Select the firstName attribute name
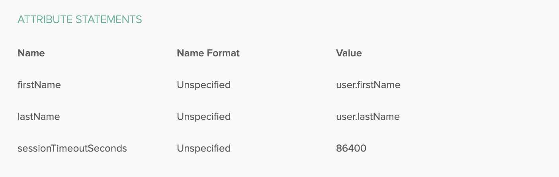This screenshot has width=559, height=177. click(39, 85)
